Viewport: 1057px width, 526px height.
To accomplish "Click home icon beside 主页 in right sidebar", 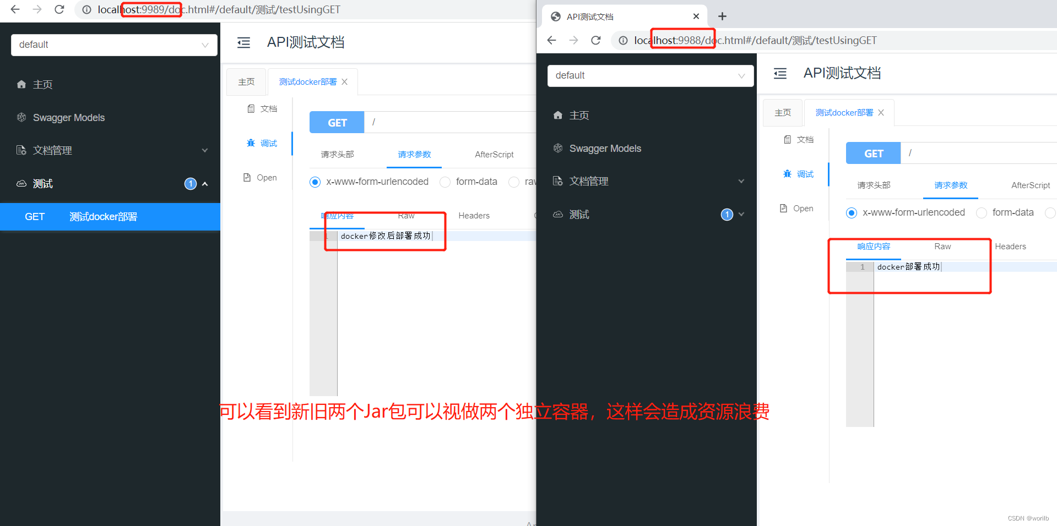I will tap(558, 115).
